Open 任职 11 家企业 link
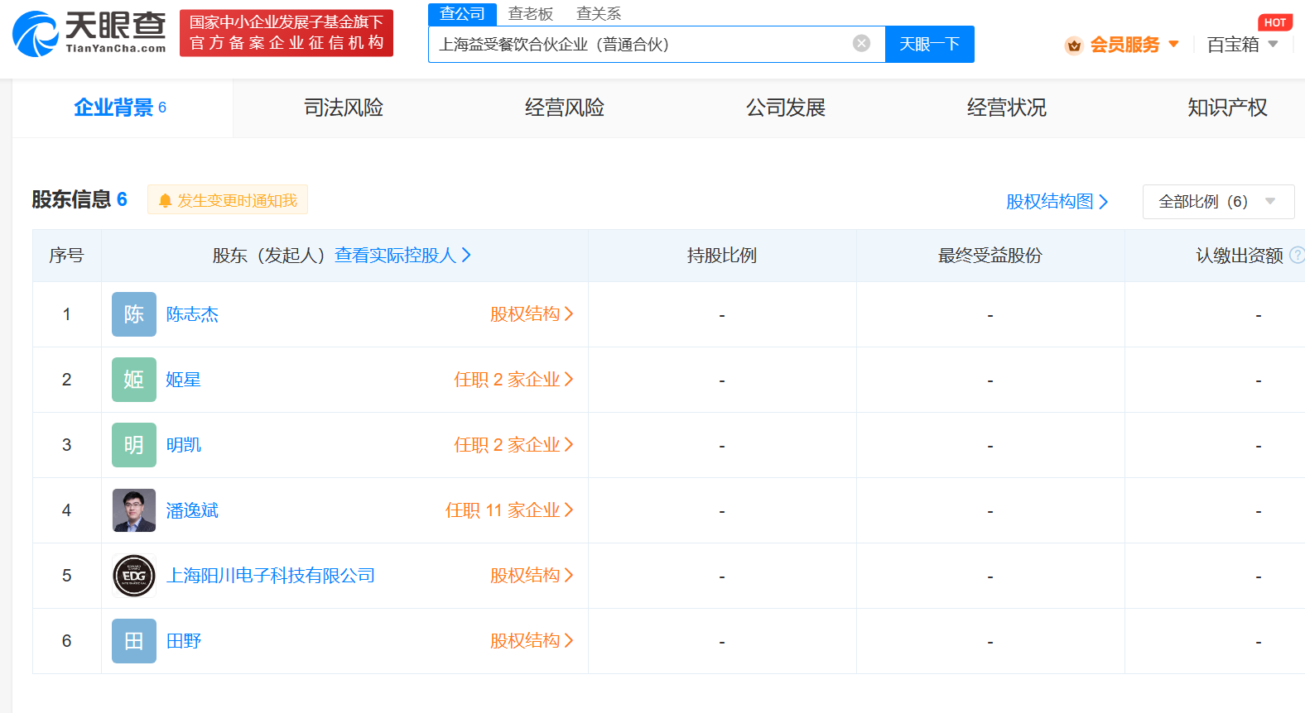The height and width of the screenshot is (713, 1305). click(x=509, y=510)
